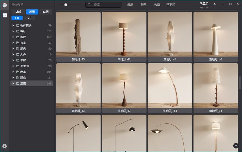
Task: Switch to the 模型 tab
Action: [x=32, y=12]
